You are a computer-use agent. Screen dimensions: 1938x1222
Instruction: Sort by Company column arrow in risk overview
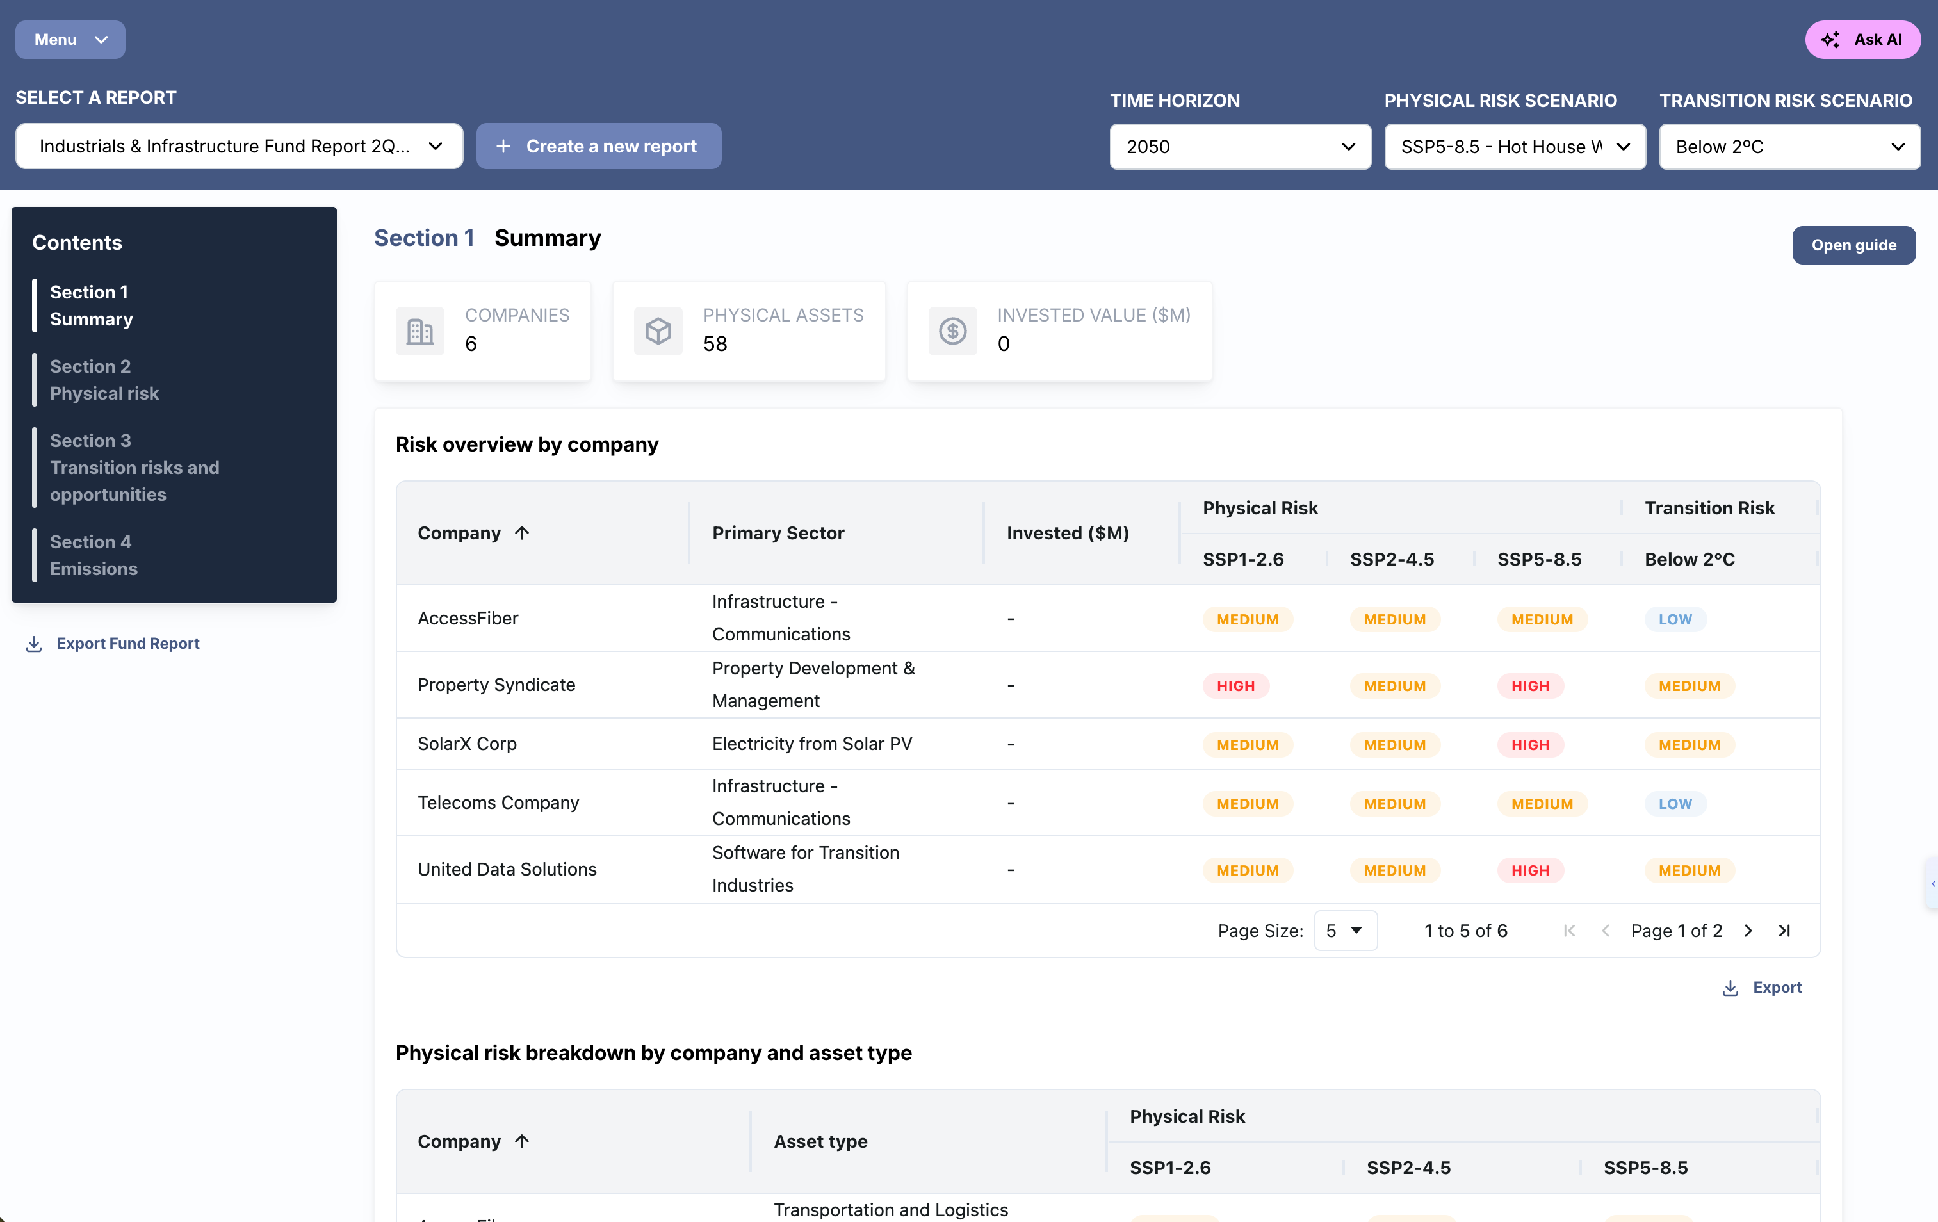click(521, 533)
